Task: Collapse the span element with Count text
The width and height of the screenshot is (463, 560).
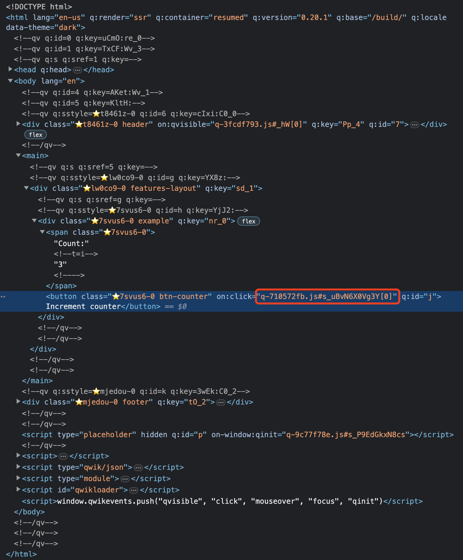Action: tap(42, 232)
